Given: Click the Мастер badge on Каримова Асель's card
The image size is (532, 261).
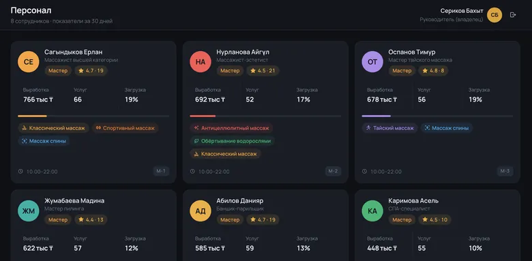Looking at the screenshot, I should pos(402,219).
